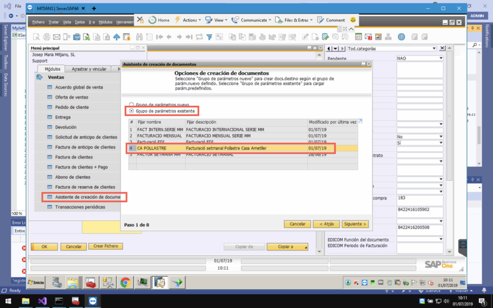Screen dimensions: 493x308
Task: Go to the previous record arrow
Action: point(169,37)
